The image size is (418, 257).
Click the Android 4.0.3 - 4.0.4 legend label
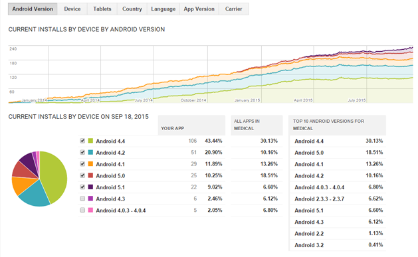pos(121,211)
